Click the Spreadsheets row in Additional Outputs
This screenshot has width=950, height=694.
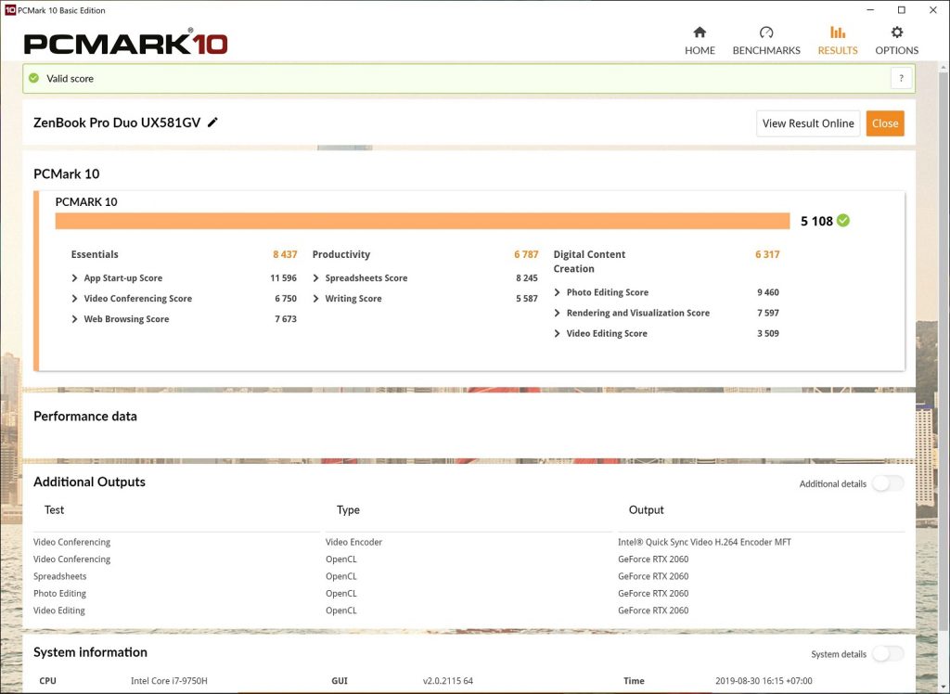[x=469, y=576]
